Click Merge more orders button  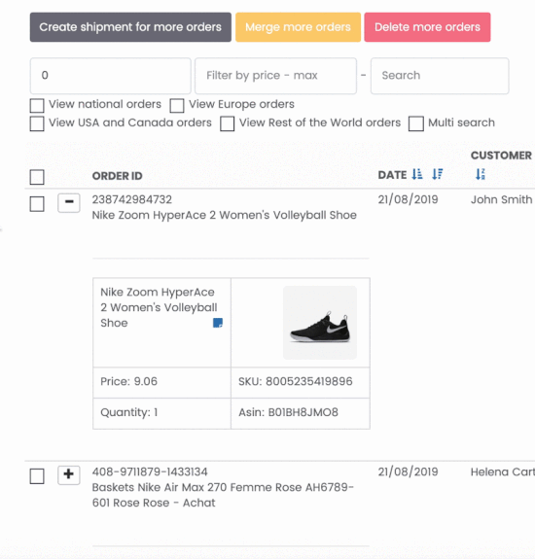point(299,27)
